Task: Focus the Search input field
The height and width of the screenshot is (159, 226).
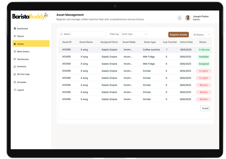Action: click(83, 34)
